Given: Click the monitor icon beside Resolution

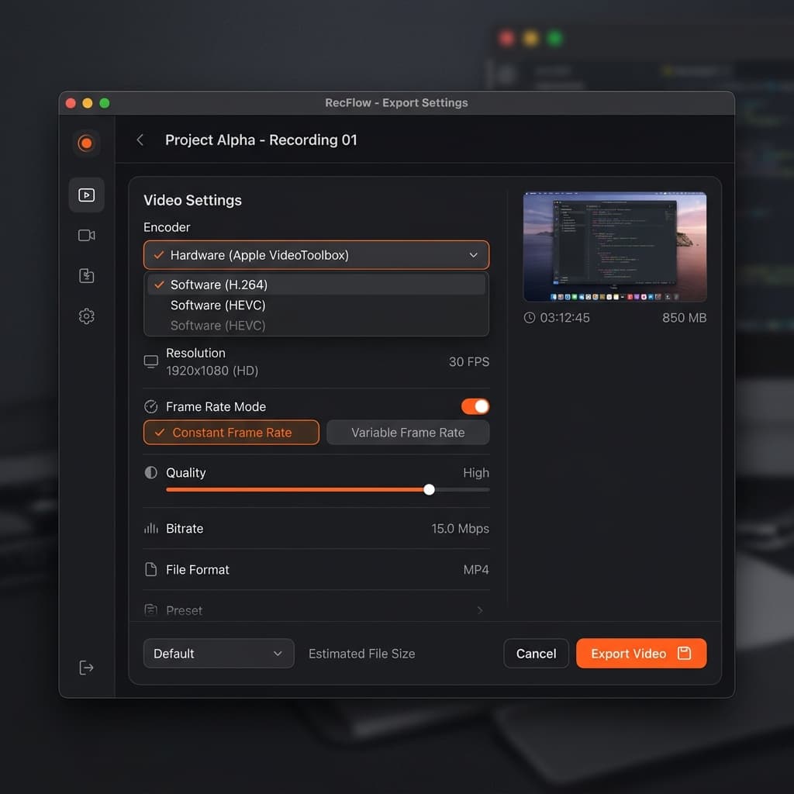Looking at the screenshot, I should tap(150, 361).
